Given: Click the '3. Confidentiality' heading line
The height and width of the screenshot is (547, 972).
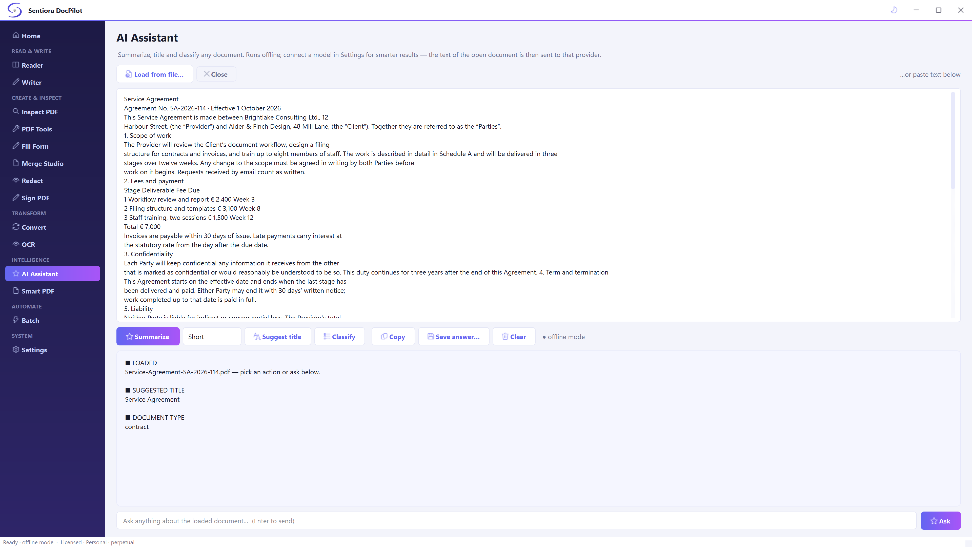Looking at the screenshot, I should click(148, 254).
